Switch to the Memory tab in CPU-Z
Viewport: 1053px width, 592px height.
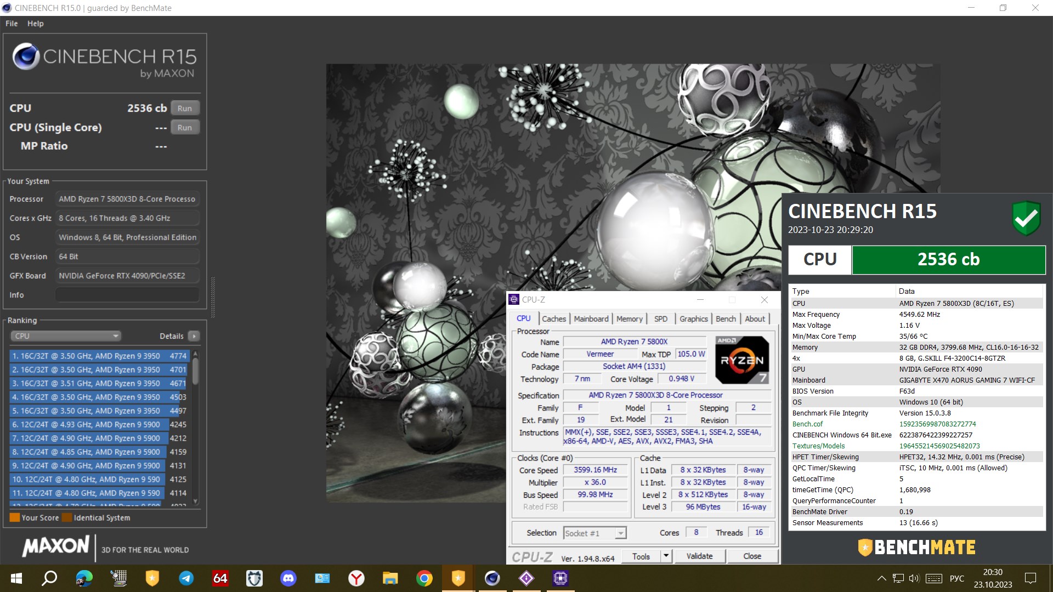pyautogui.click(x=629, y=318)
